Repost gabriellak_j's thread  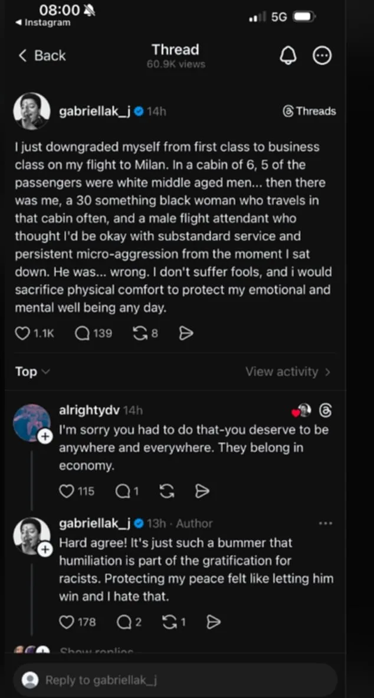[140, 333]
